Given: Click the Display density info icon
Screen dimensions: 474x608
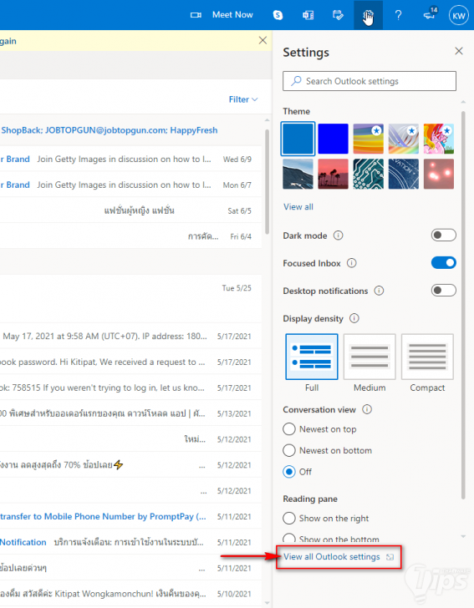Looking at the screenshot, I should (x=354, y=318).
